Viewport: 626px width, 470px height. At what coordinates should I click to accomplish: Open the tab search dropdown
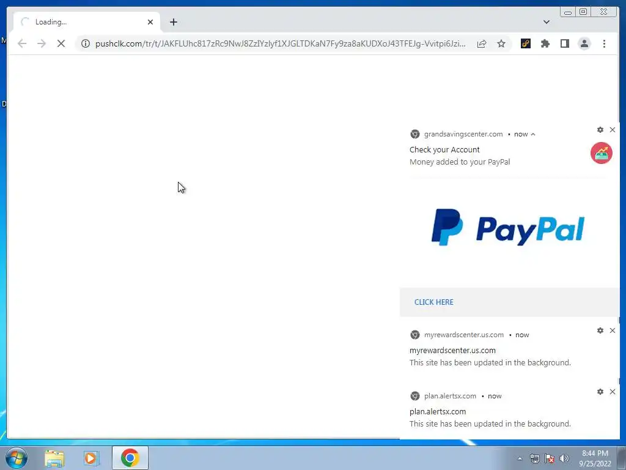coord(546,22)
